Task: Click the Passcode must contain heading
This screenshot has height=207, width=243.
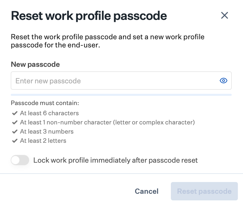Action: (x=45, y=103)
